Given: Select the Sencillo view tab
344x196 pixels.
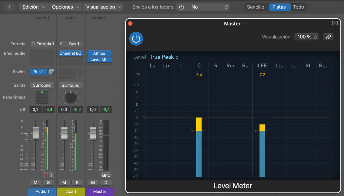Looking at the screenshot, I should pyautogui.click(x=256, y=7).
